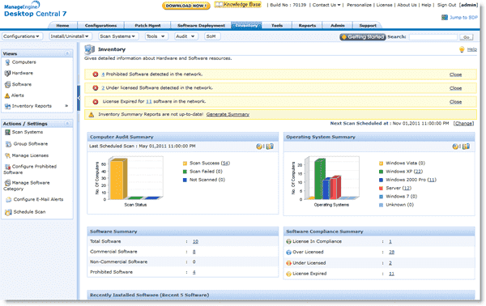Open the Scan Systems dropdown menu
486x306 pixels.
tap(117, 36)
